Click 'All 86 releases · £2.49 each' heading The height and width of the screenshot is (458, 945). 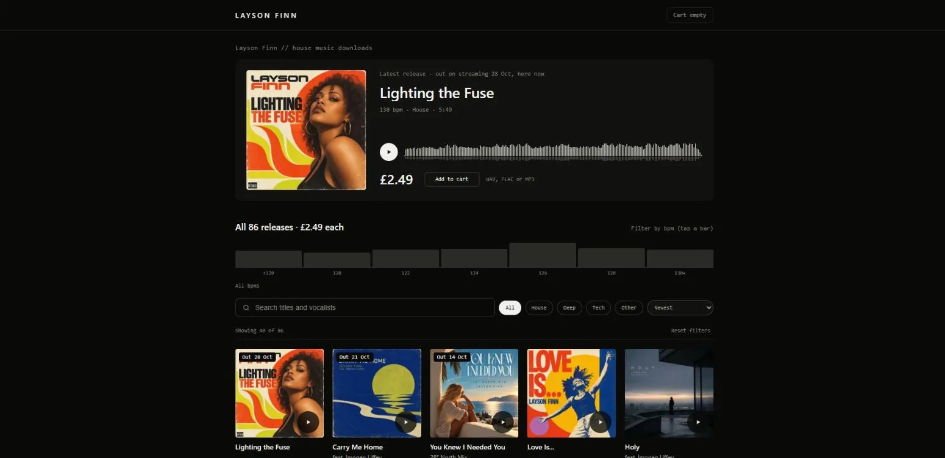tap(290, 227)
